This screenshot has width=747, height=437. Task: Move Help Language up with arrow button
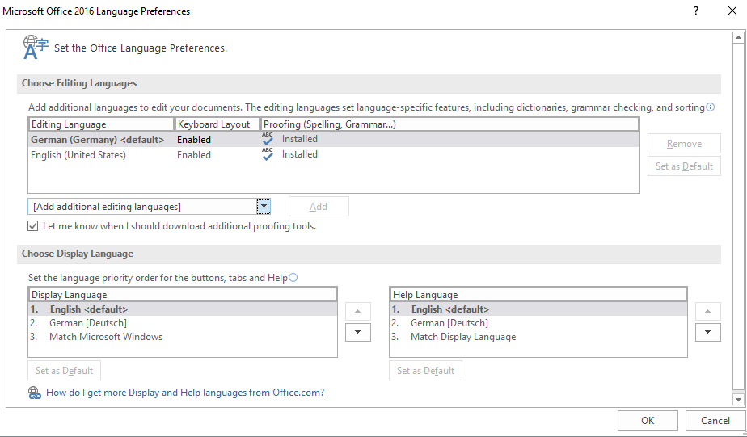[x=708, y=311]
